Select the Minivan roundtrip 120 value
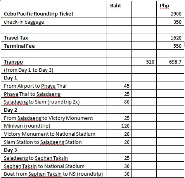This screenshot has height=178, width=185. click(119, 126)
